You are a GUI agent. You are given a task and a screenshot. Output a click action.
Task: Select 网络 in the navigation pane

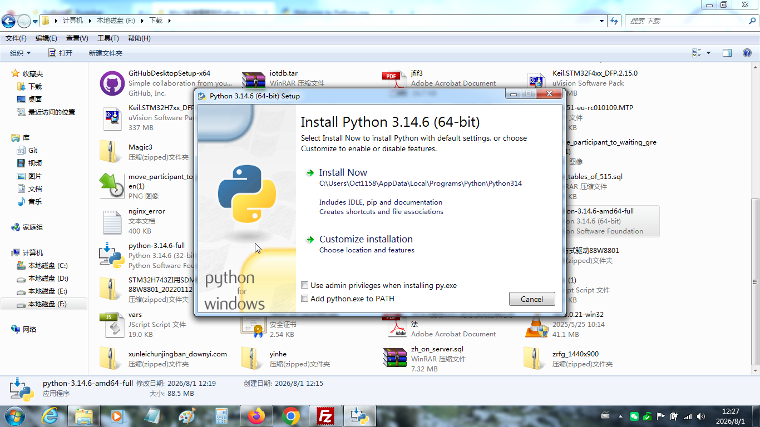(x=23, y=329)
